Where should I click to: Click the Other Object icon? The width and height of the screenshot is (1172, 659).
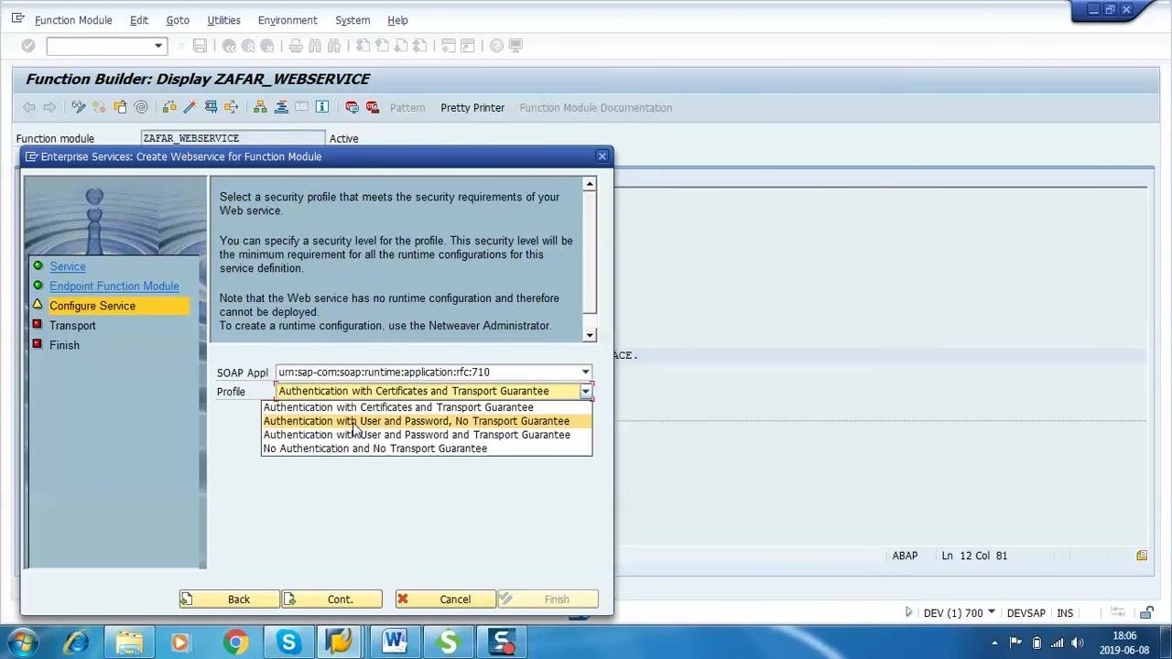(120, 107)
